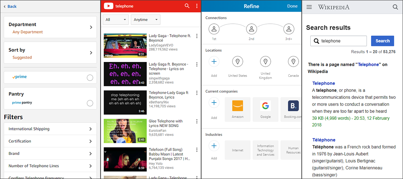Screen dimensions: 403x179
Task: Click Wikipedia header search magnifier
Action: tap(395, 7)
